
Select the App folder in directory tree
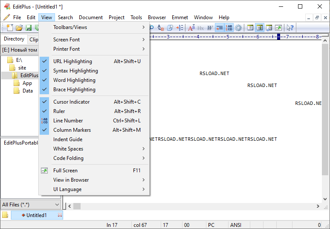27,83
